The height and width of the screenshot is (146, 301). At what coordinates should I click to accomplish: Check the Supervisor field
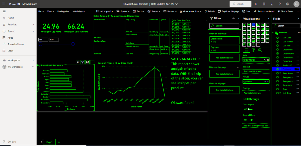[277, 85]
